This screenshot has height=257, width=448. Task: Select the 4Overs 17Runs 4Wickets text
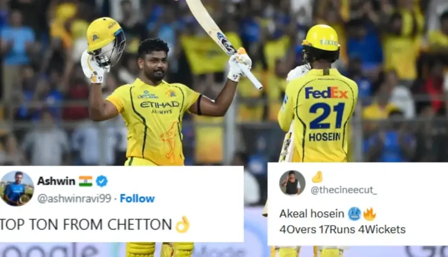[343, 230]
